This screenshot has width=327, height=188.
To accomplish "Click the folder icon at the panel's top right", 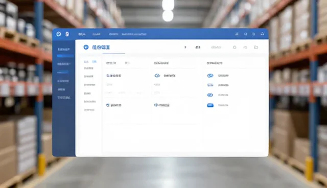I will [256, 47].
